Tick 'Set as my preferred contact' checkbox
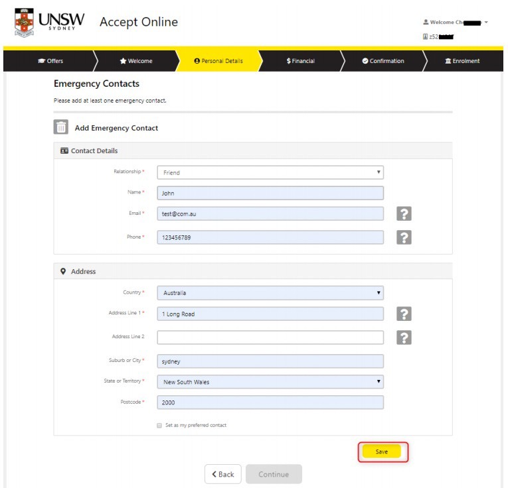This screenshot has height=488, width=508. click(159, 425)
